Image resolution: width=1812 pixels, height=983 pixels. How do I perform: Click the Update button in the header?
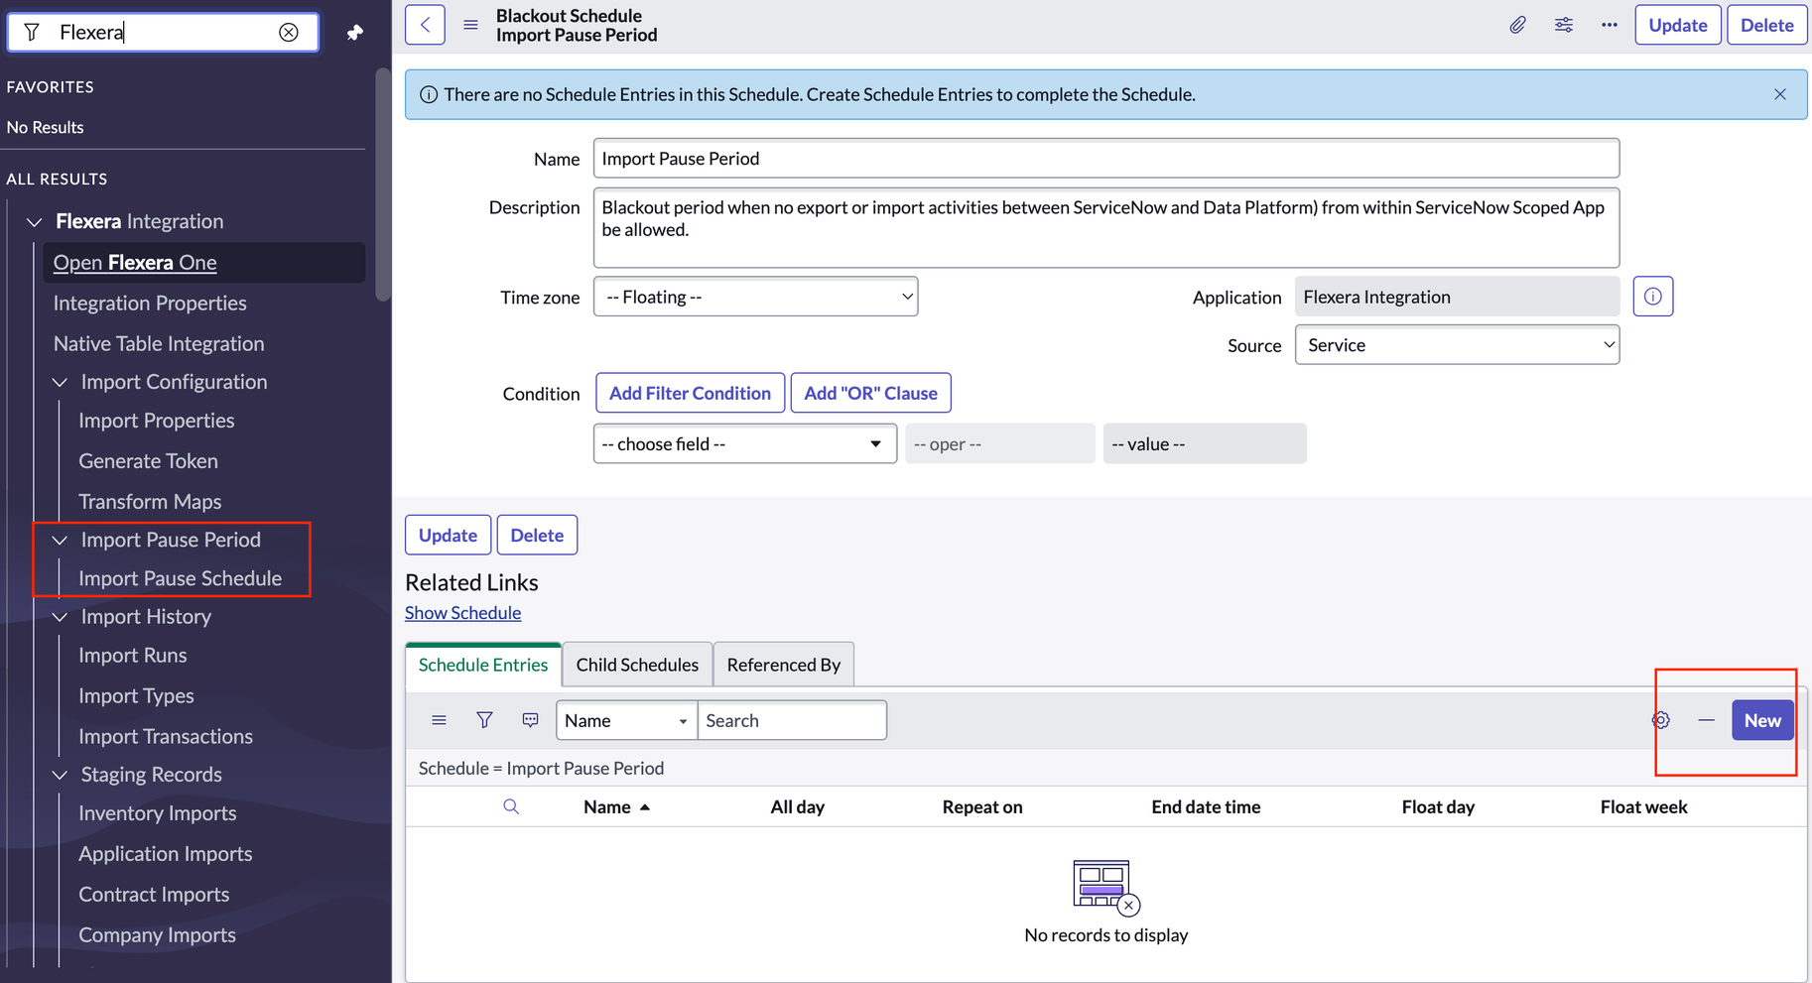[1678, 25]
